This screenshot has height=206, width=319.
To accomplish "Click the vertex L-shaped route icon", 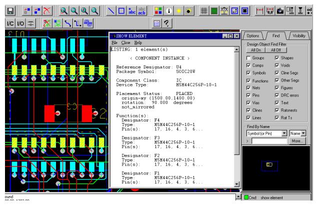I will [77, 23].
